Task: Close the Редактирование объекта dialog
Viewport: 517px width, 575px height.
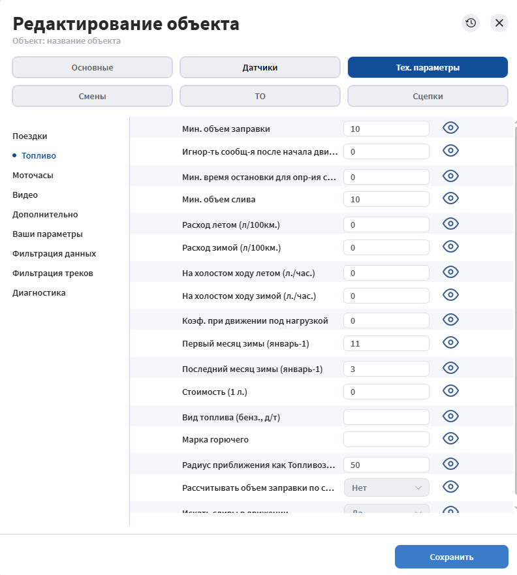Action: [499, 23]
